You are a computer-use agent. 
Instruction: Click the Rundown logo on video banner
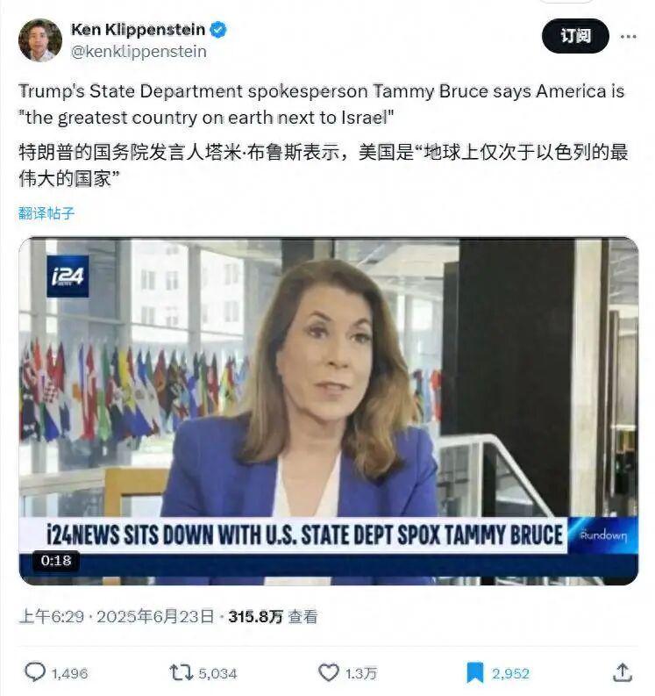click(603, 535)
